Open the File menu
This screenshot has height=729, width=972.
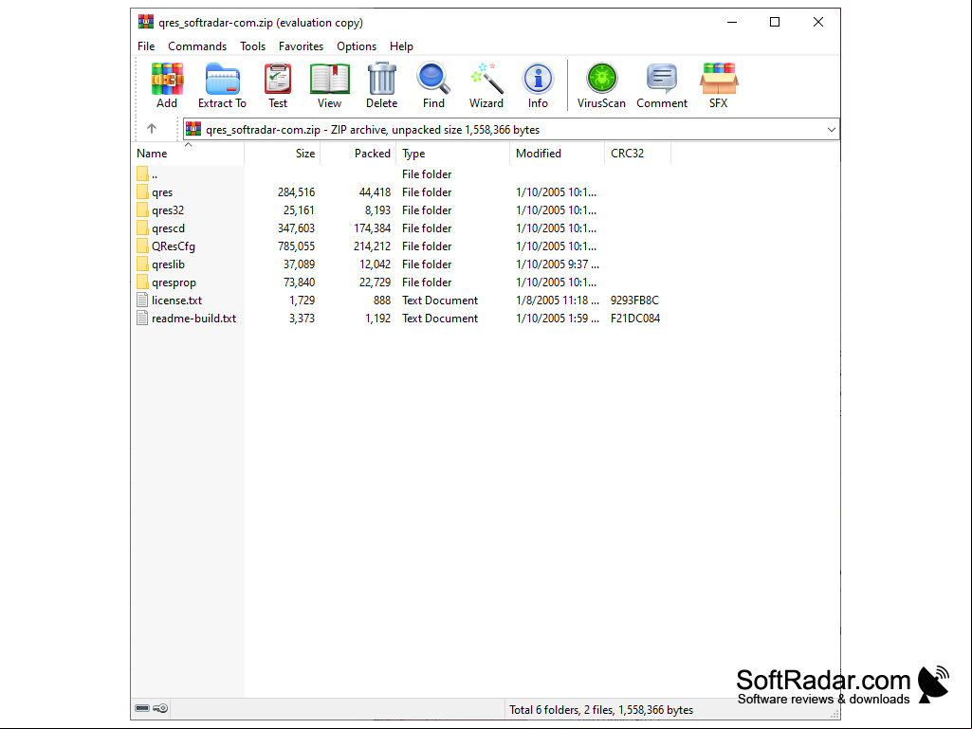146,46
